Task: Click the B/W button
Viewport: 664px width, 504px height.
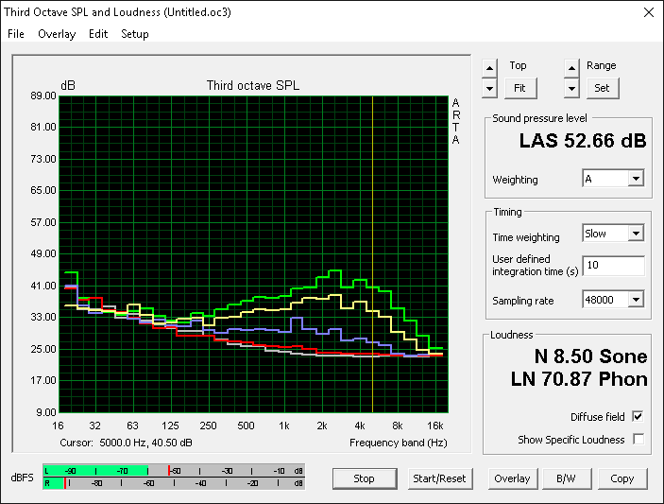Action: coord(567,478)
